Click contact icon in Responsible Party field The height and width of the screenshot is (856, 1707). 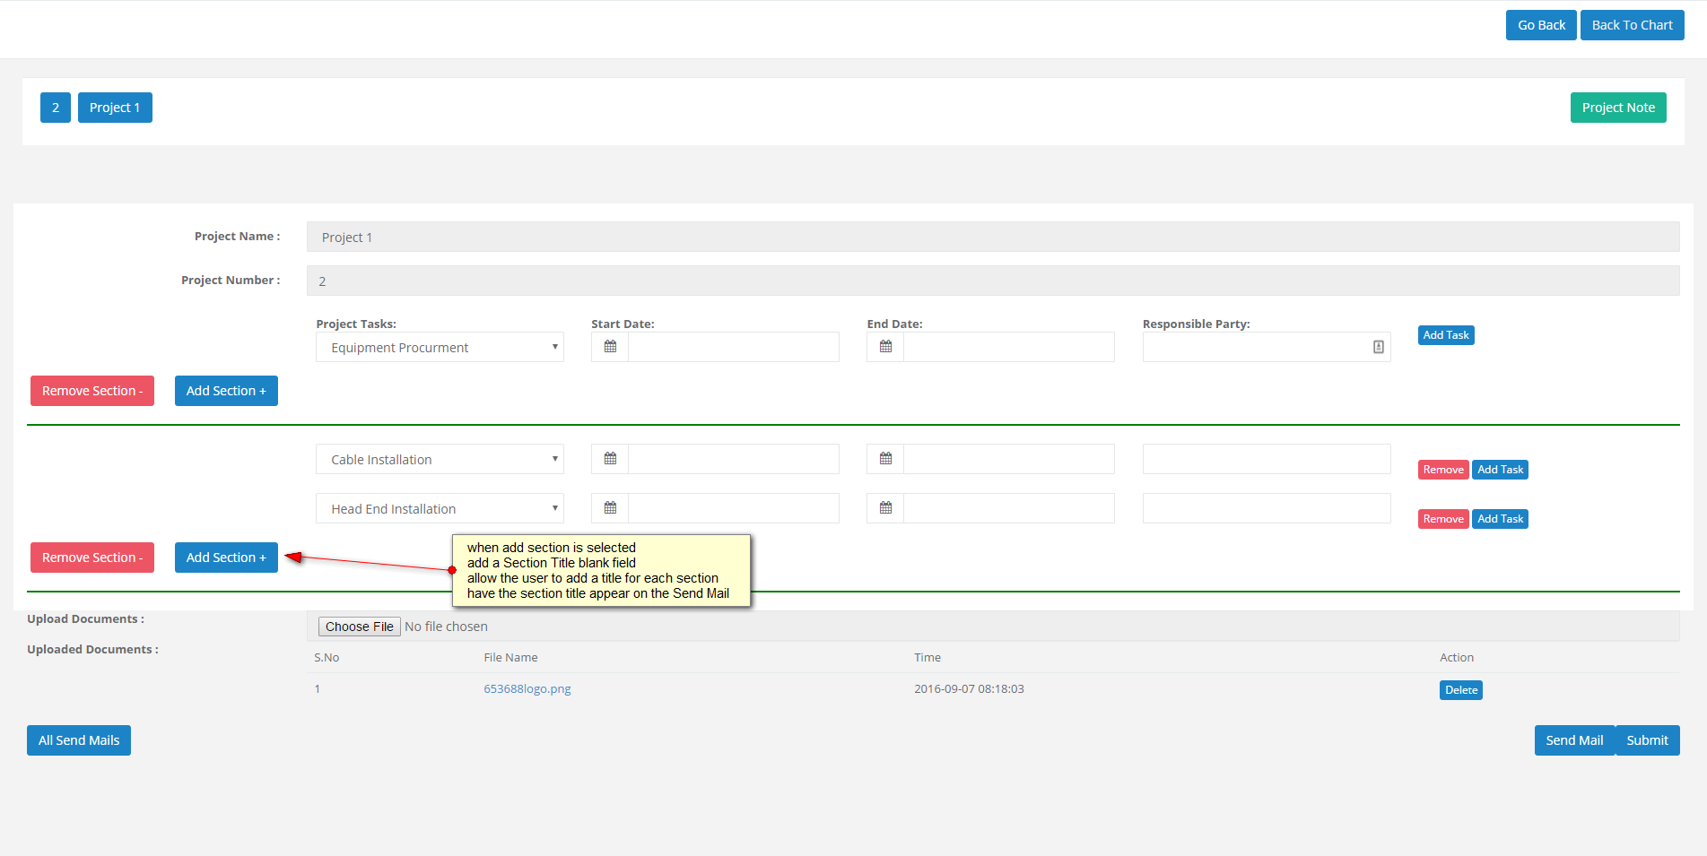pyautogui.click(x=1379, y=347)
